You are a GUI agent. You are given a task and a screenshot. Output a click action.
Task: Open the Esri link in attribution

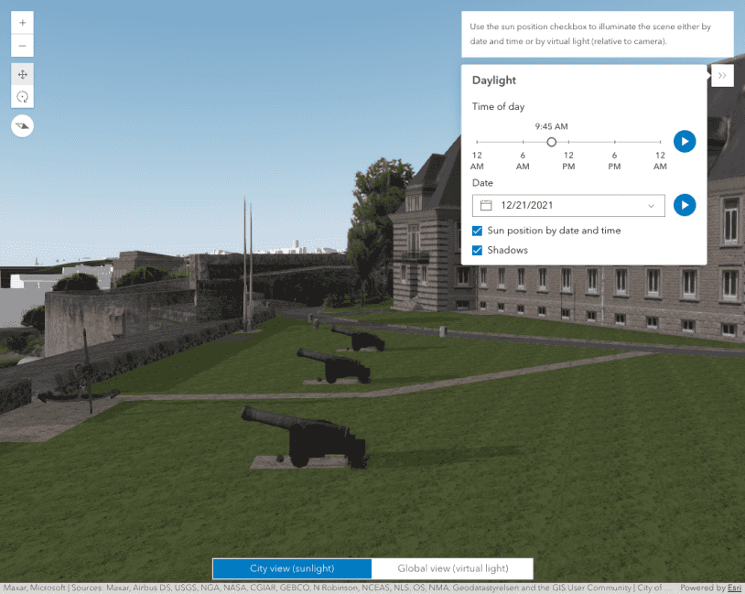pyautogui.click(x=733, y=588)
